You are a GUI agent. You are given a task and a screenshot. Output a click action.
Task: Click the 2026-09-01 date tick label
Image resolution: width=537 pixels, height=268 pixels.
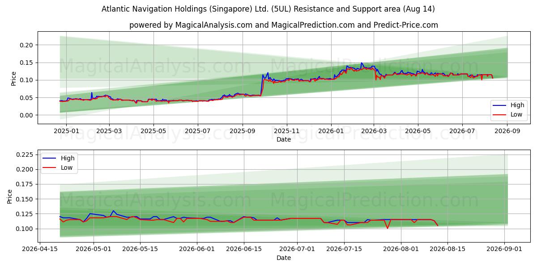point(504,249)
